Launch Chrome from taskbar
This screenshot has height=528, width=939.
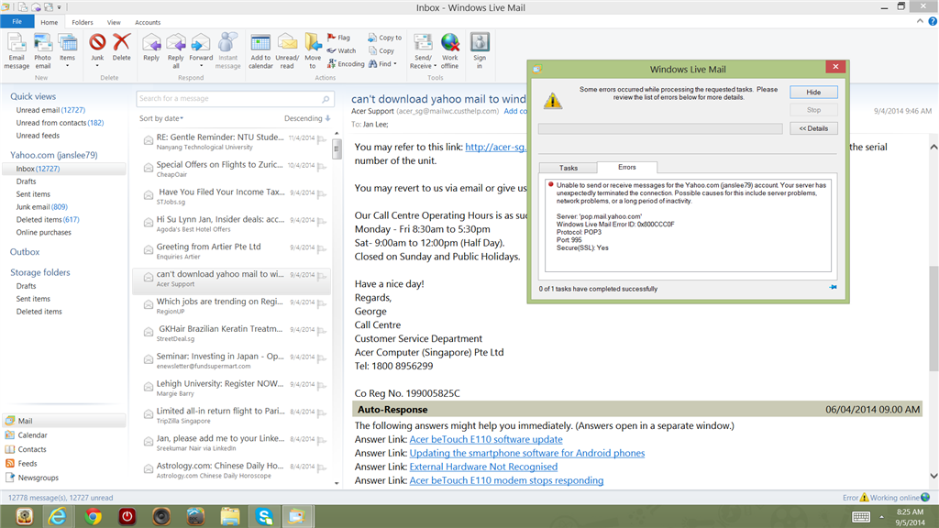point(93,516)
